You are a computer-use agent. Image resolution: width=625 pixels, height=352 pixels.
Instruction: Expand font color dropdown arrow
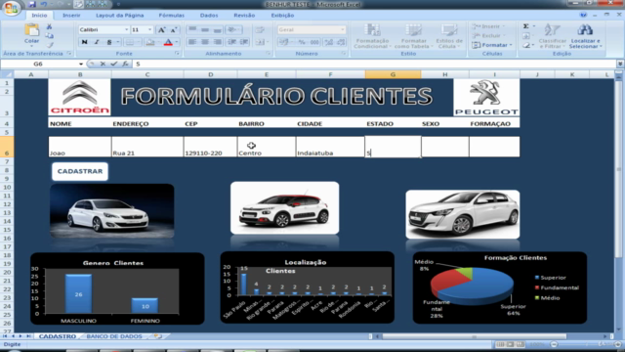tap(177, 42)
